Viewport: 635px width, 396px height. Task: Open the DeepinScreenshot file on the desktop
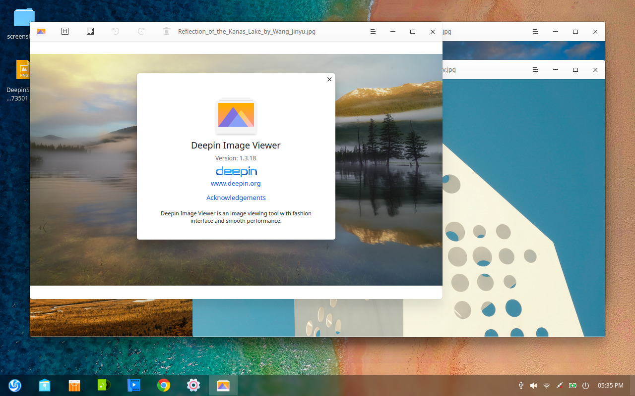point(23,69)
